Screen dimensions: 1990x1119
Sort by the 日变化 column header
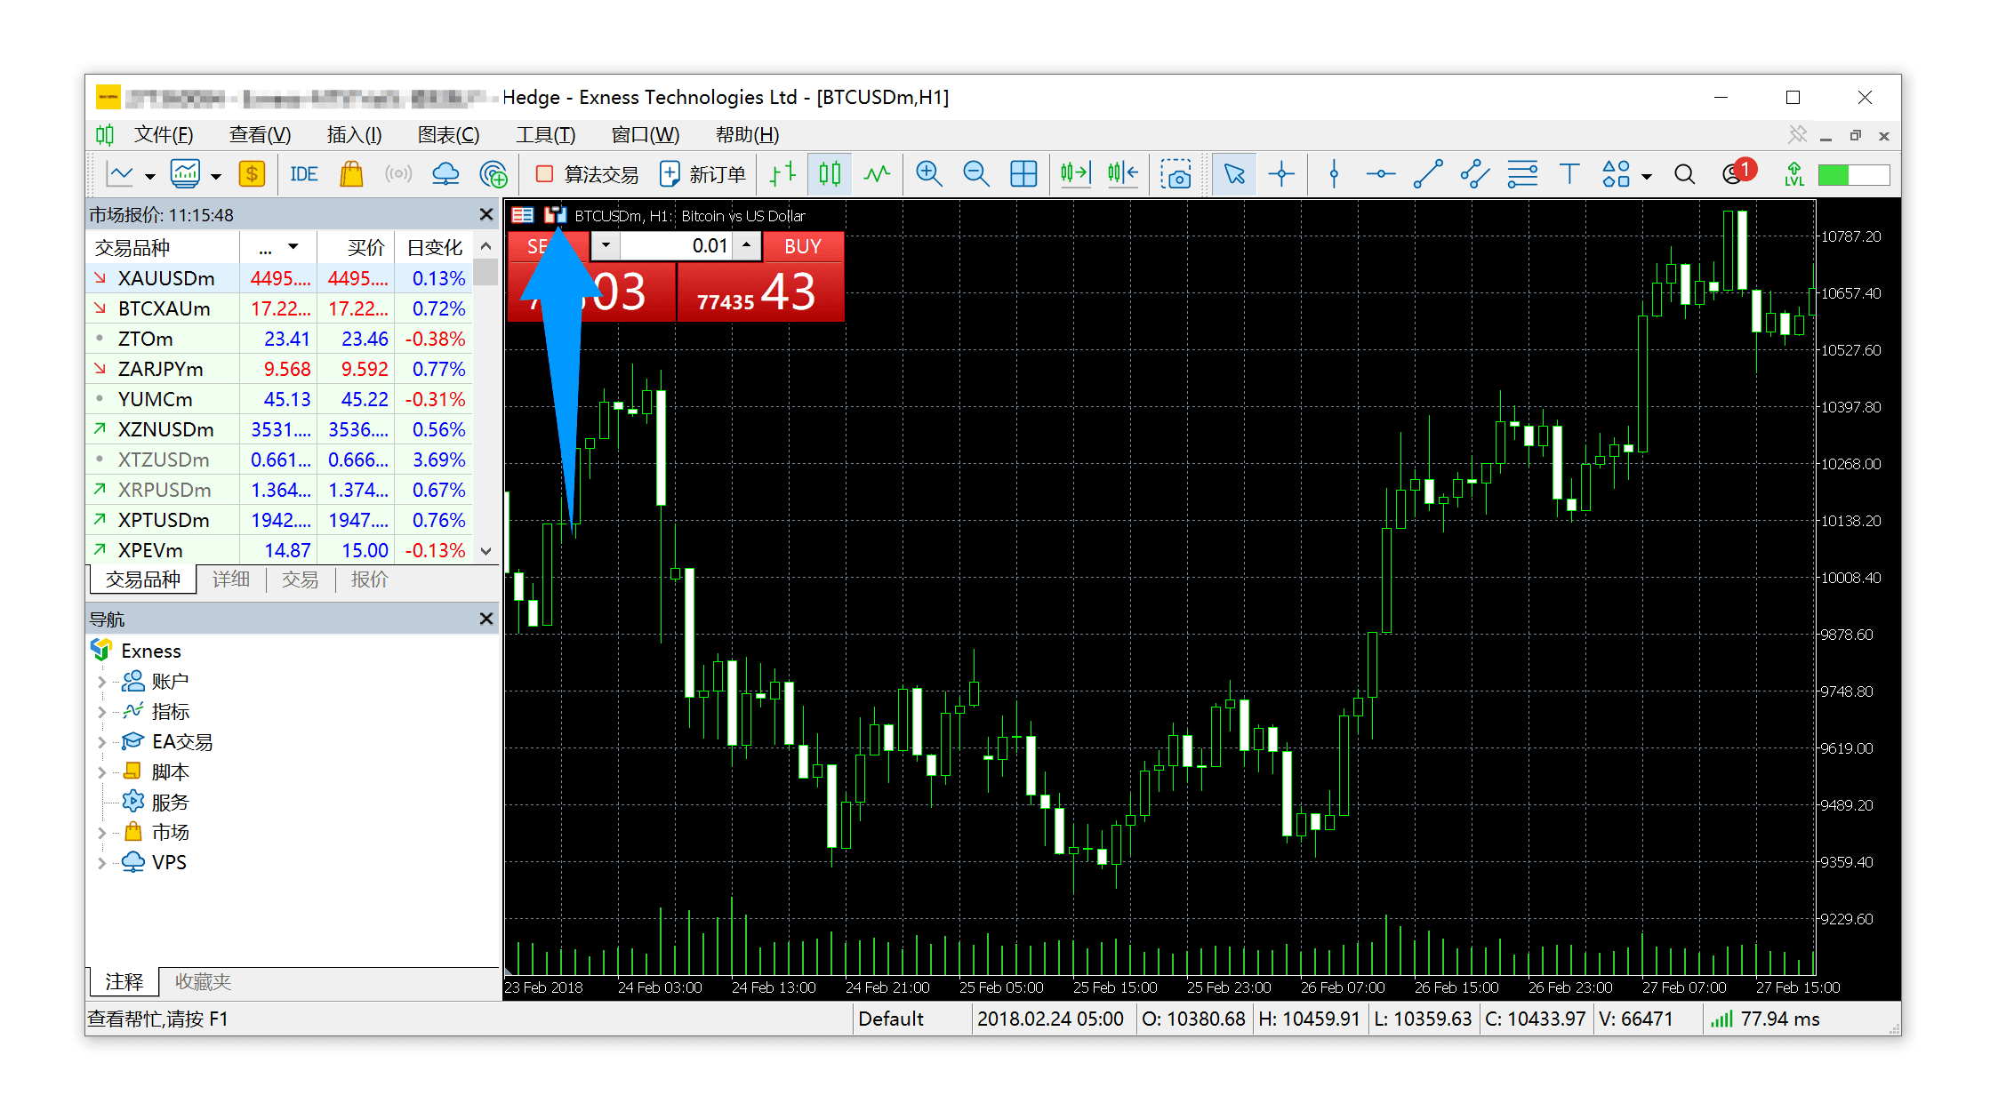[x=434, y=247]
